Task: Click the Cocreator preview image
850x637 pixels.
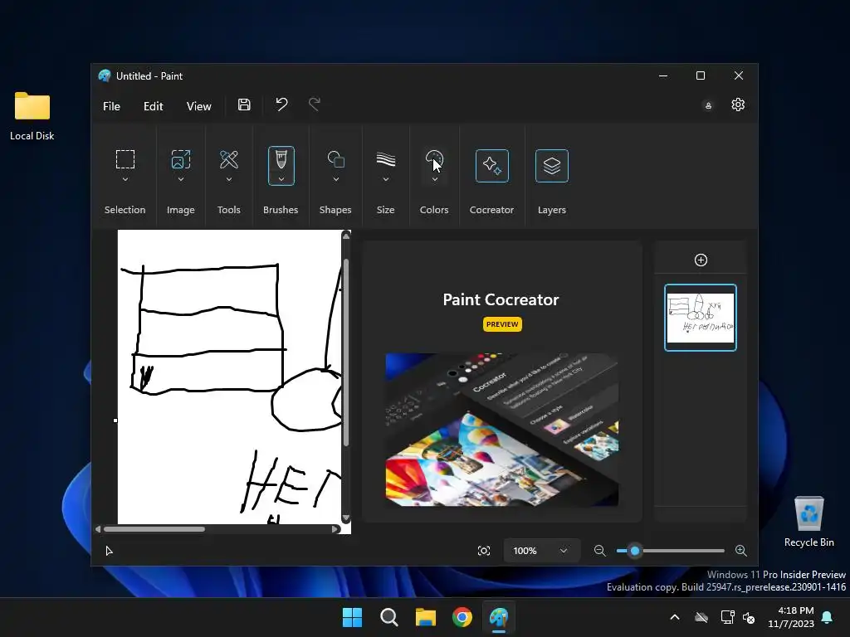Action: (502, 430)
